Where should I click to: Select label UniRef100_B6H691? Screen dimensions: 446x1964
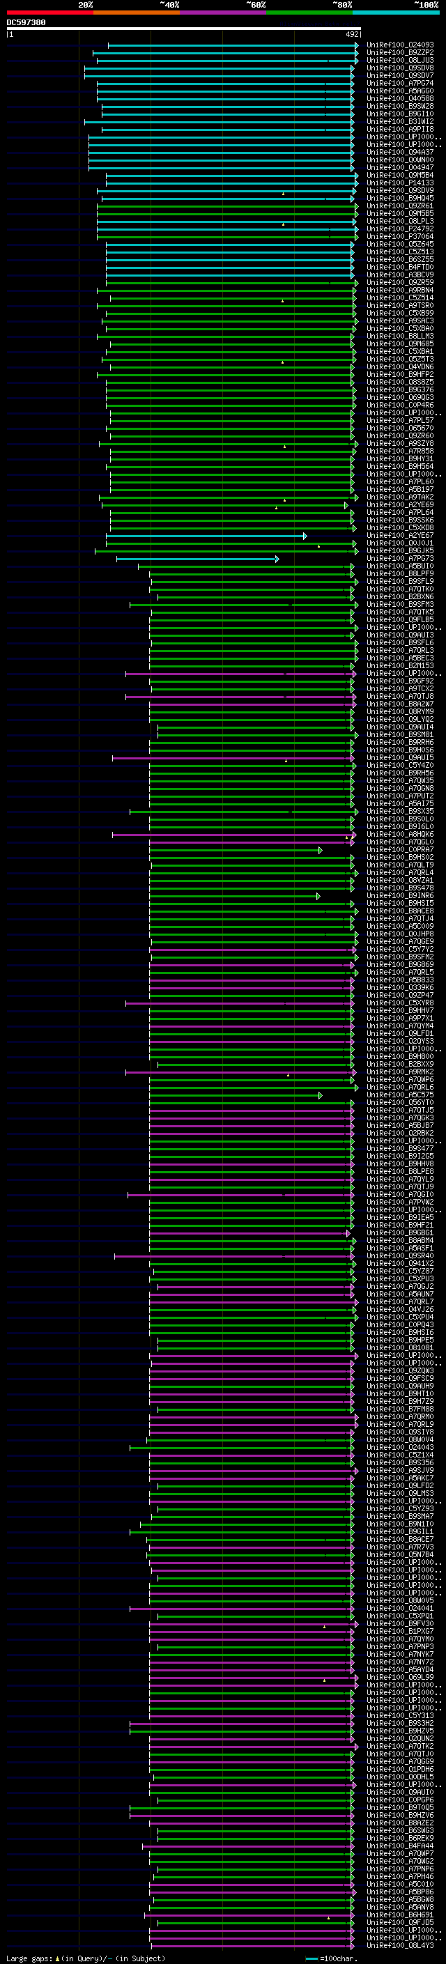click(x=400, y=1915)
